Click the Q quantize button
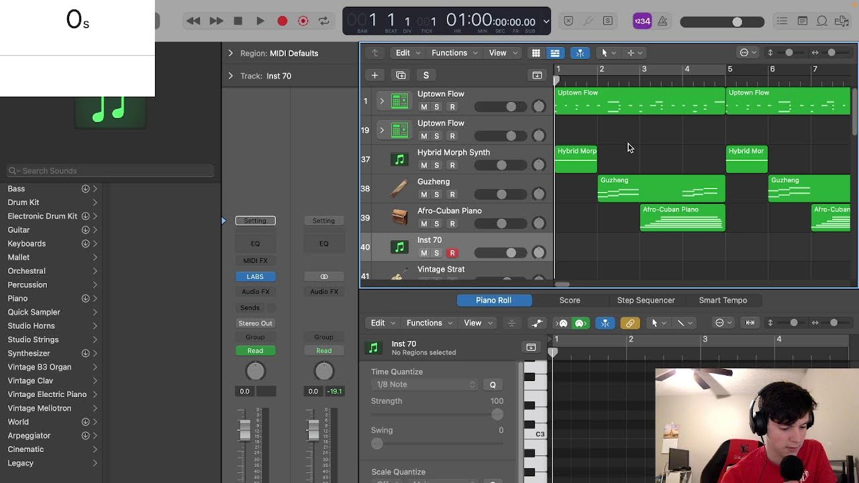 493,384
